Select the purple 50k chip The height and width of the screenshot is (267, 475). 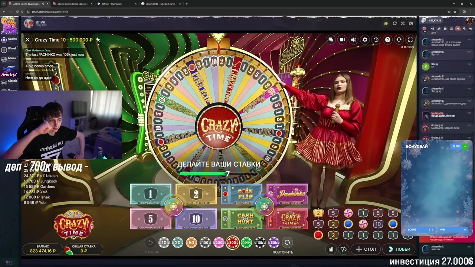(x=273, y=243)
